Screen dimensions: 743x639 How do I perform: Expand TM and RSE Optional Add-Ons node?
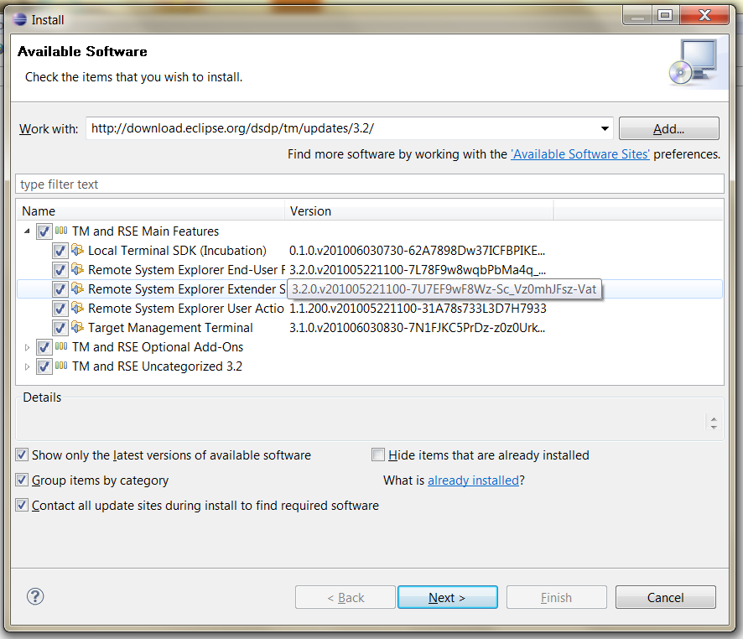[27, 347]
